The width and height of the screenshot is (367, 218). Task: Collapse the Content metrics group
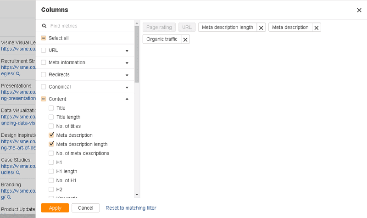coord(127,99)
